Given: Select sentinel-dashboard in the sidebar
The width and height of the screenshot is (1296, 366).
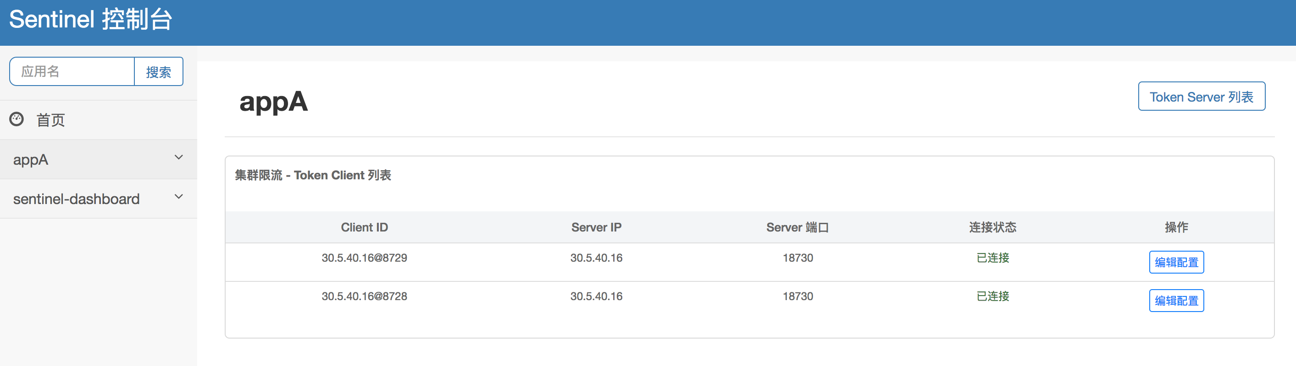Looking at the screenshot, I should (77, 199).
